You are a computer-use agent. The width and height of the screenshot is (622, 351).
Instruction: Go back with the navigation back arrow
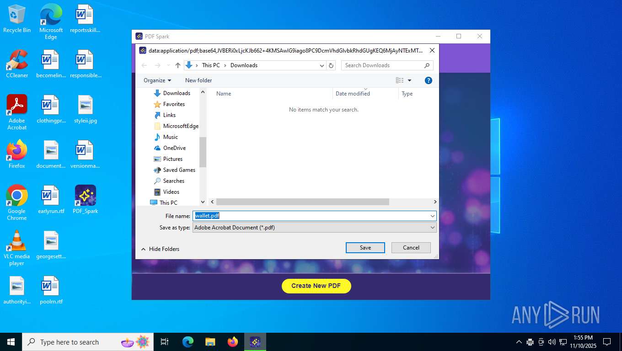(x=145, y=65)
